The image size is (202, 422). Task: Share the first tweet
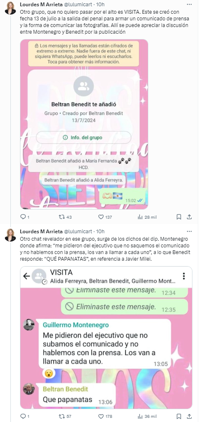pyautogui.click(x=190, y=217)
